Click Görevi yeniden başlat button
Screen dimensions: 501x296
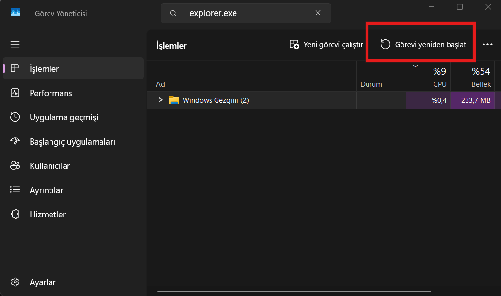(x=423, y=44)
